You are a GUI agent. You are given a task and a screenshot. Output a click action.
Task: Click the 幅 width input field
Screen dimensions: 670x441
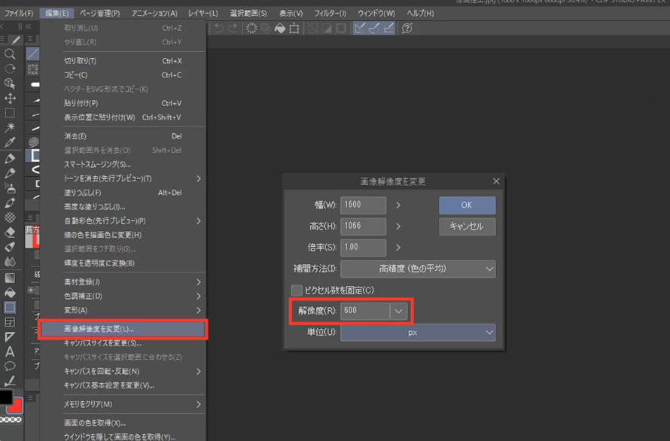point(363,205)
